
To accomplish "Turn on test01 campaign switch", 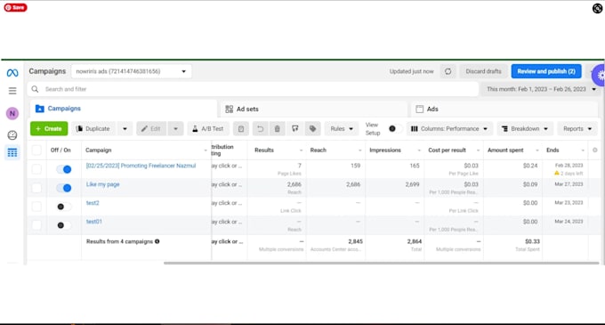I will (x=64, y=225).
